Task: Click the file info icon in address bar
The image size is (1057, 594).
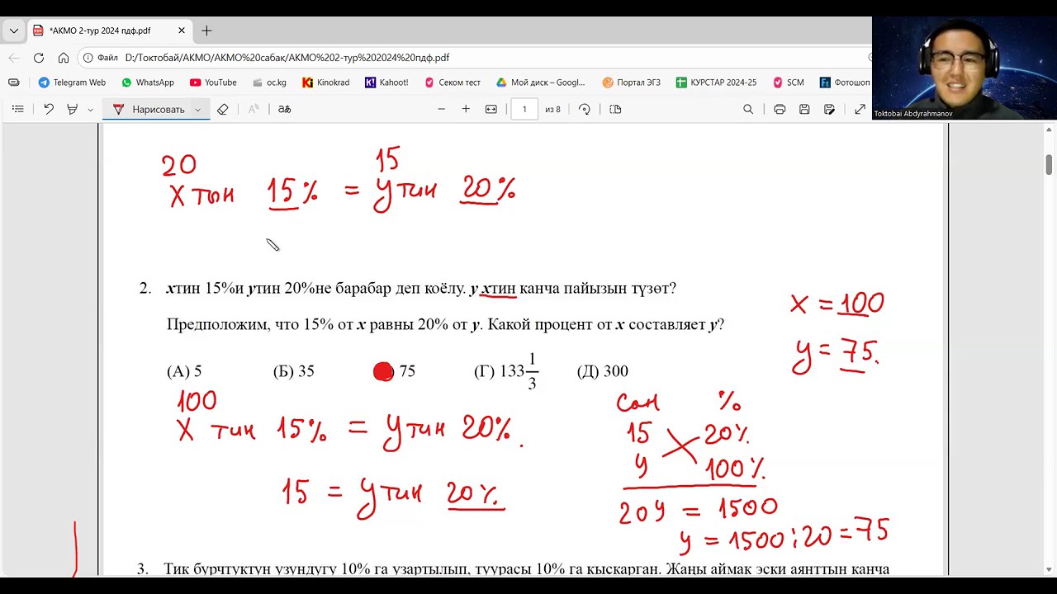Action: [x=88, y=58]
